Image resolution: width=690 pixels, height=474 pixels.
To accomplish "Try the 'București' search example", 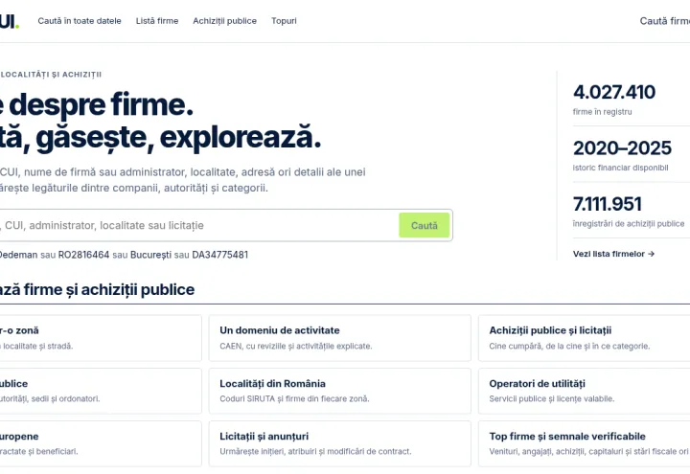I will coord(150,255).
